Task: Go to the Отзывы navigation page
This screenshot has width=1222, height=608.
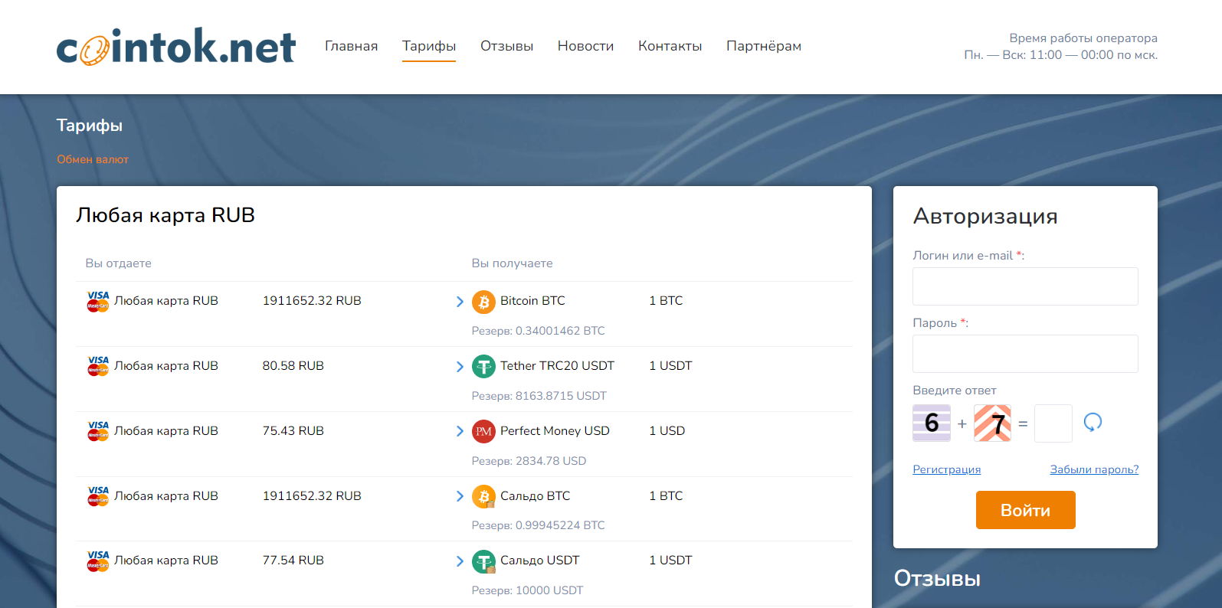Action: coord(506,46)
